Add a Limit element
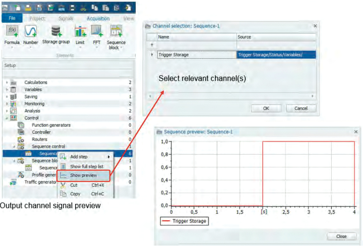The image size is (363, 247). coord(80,32)
